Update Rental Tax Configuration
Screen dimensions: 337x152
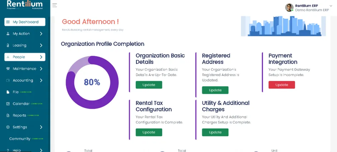[149, 132]
